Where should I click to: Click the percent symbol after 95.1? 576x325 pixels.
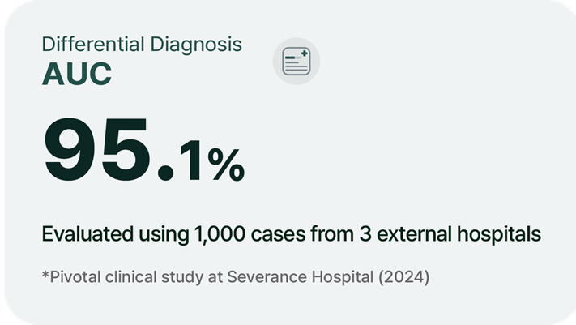click(226, 165)
